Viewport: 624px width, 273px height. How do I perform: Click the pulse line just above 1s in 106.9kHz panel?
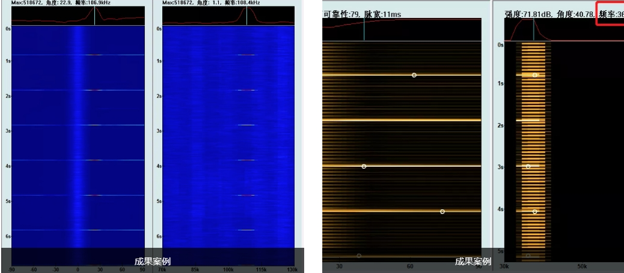pos(78,55)
